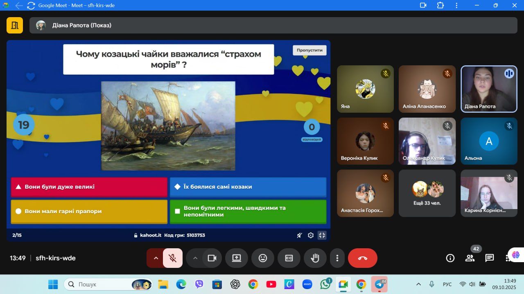Screen dimensions: 524x294
Task: Click the Пропустити skip button
Action: (x=309, y=50)
